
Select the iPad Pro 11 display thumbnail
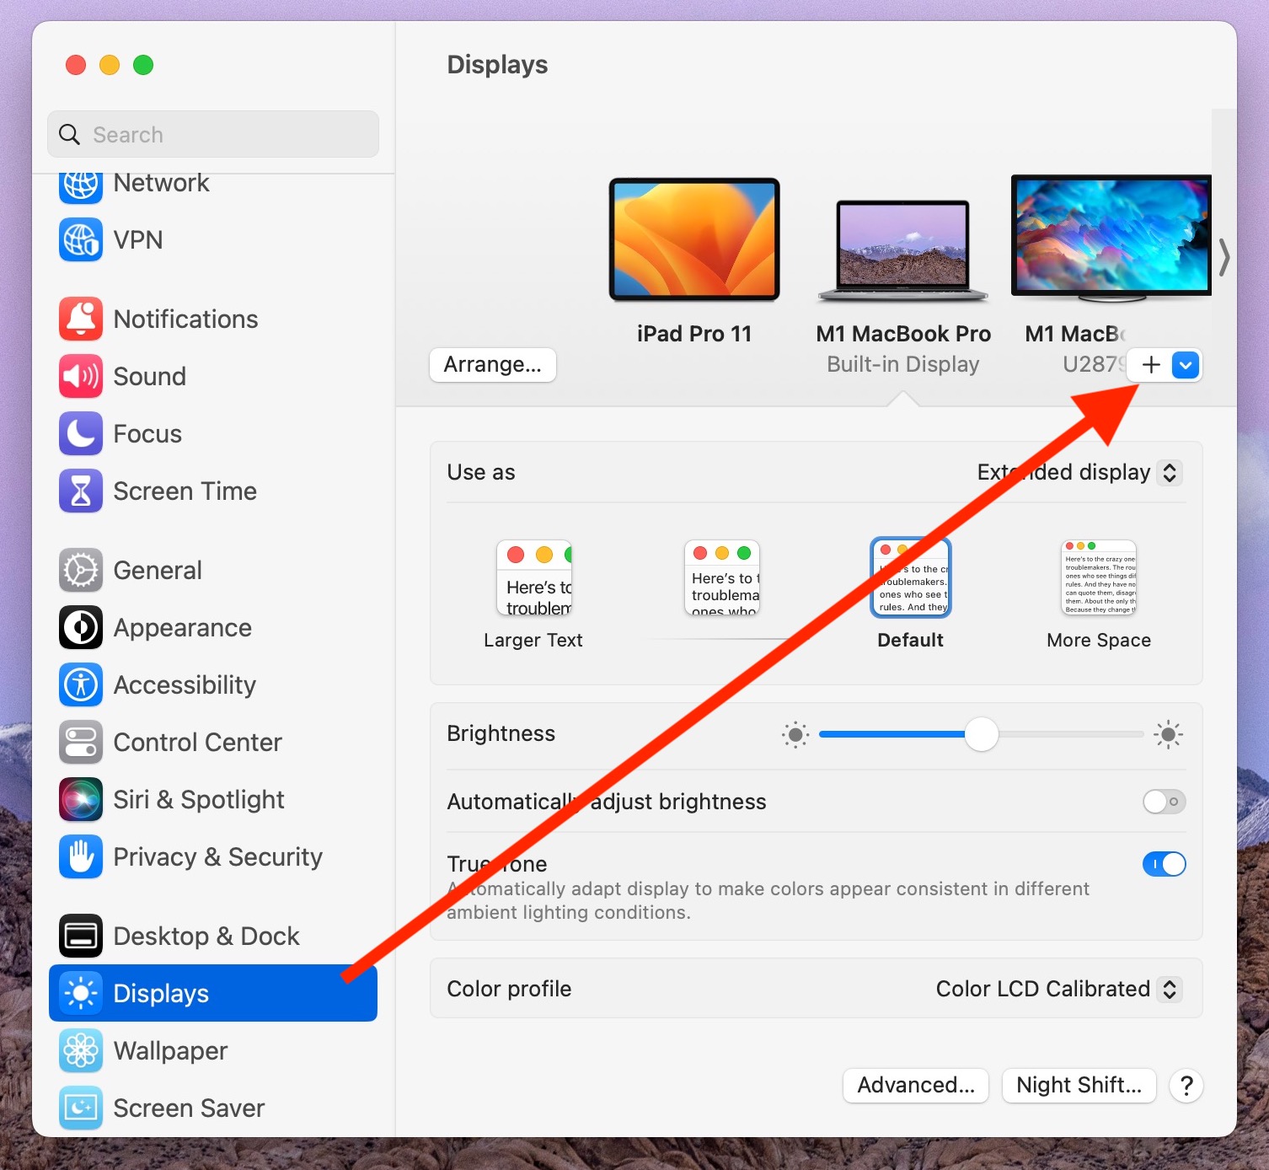(694, 240)
